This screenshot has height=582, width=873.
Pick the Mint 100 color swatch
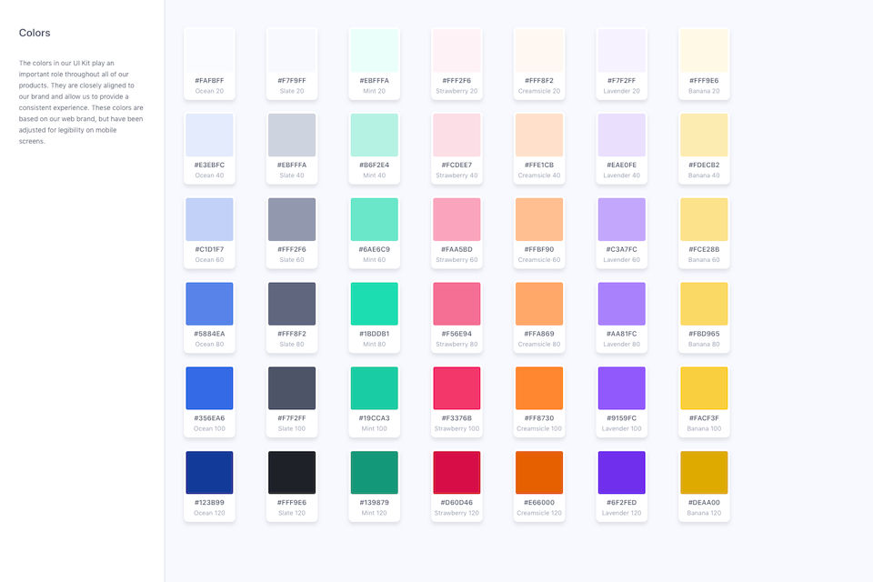point(374,388)
